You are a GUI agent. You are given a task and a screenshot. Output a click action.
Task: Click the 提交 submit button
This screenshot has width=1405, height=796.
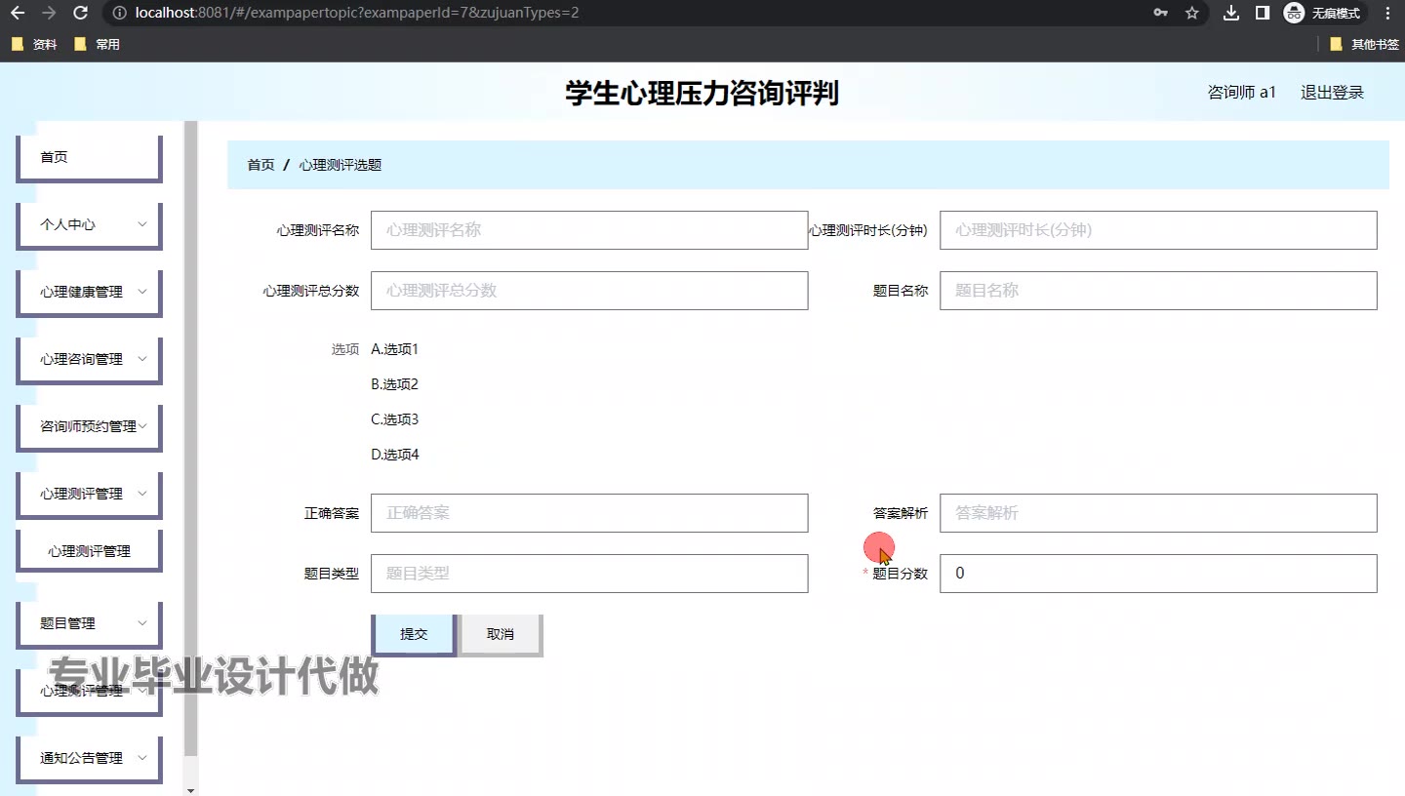pyautogui.click(x=414, y=634)
